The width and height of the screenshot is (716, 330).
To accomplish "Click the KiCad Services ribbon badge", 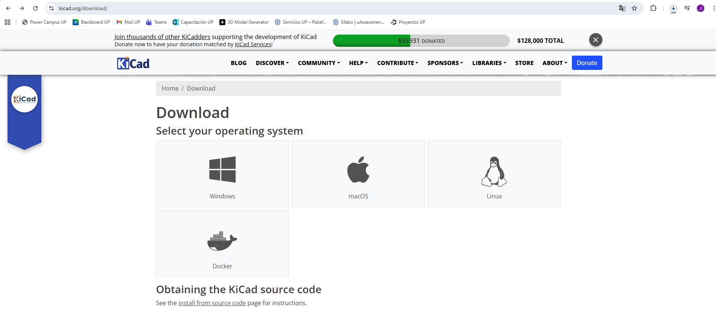I will (24, 99).
